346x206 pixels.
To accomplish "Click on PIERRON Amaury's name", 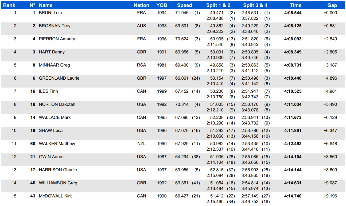I will [57, 39].
